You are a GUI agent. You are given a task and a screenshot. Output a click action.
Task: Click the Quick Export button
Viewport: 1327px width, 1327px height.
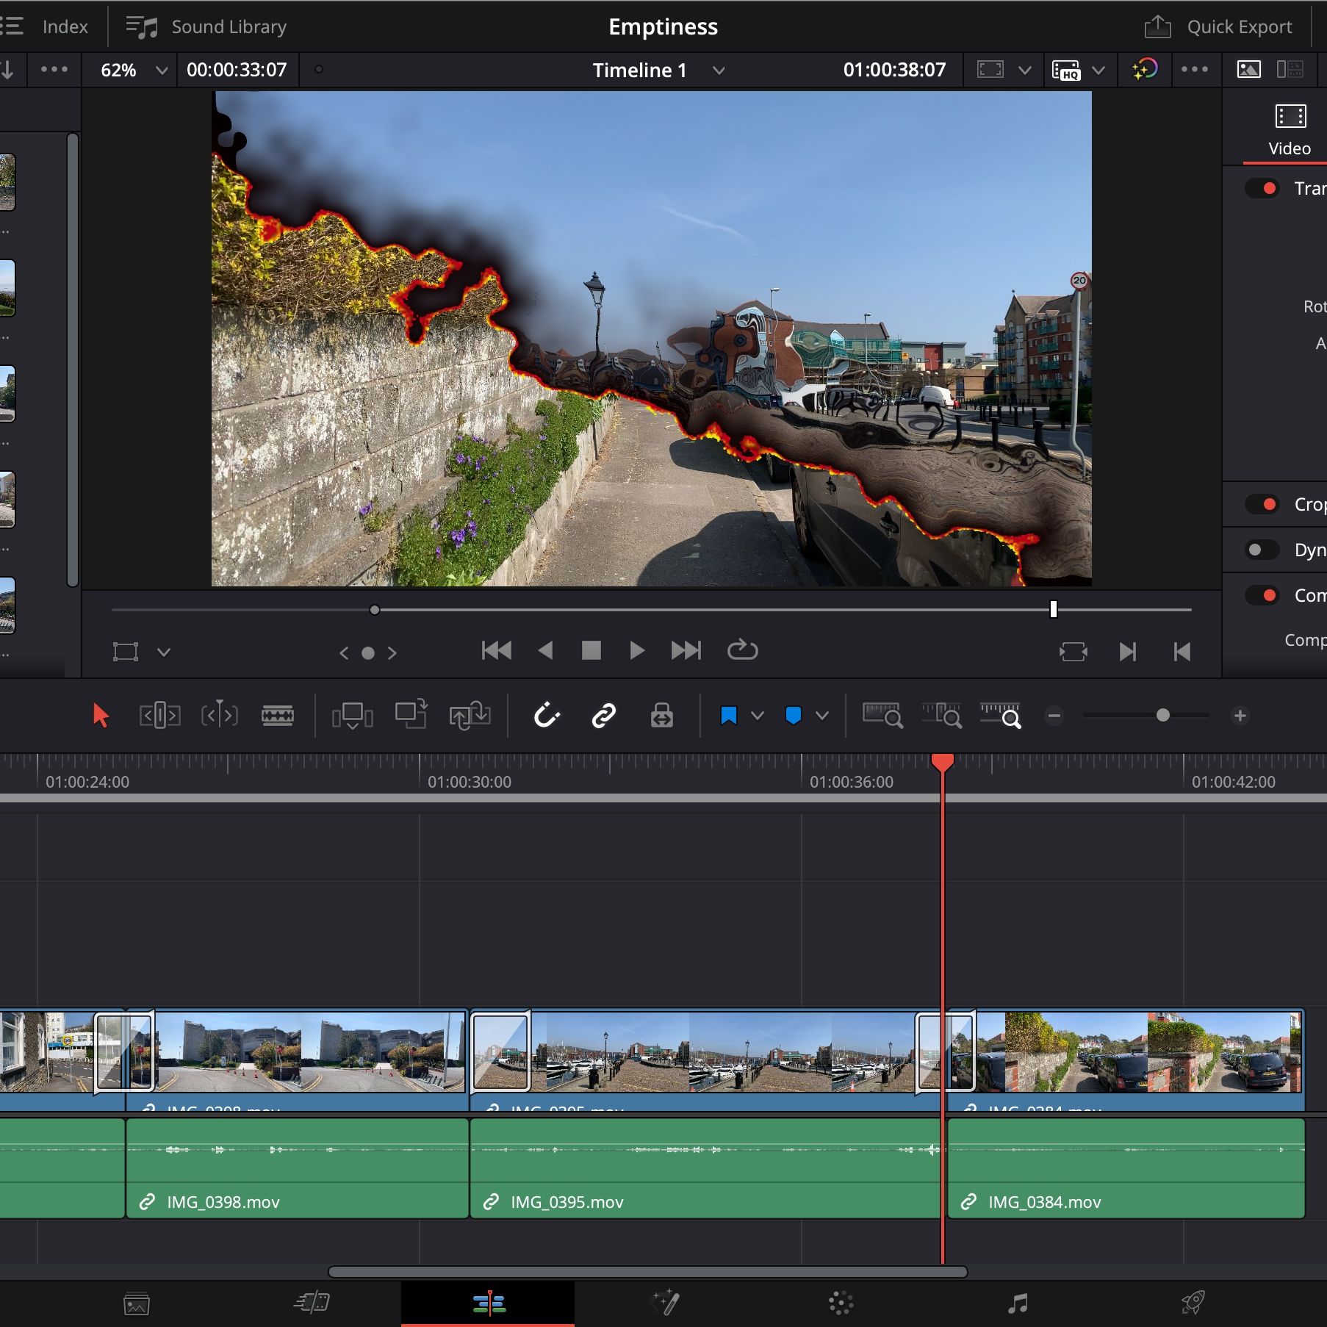click(x=1218, y=27)
